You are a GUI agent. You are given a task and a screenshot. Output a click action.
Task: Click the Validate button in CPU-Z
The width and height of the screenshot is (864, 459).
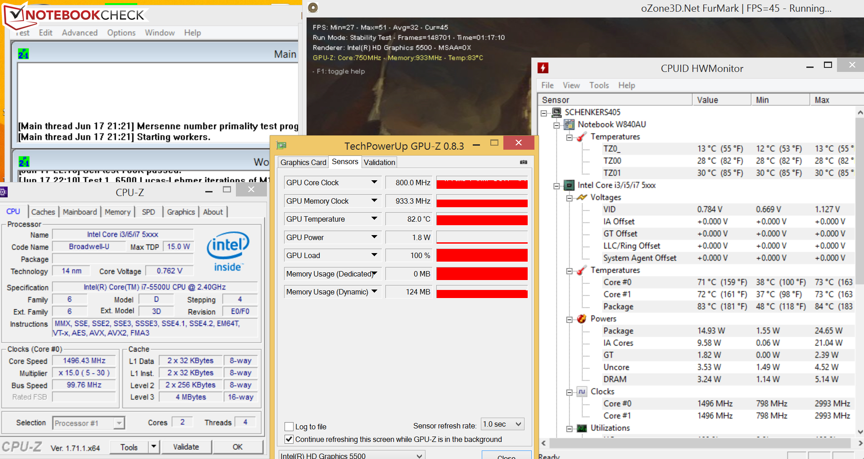(x=186, y=447)
